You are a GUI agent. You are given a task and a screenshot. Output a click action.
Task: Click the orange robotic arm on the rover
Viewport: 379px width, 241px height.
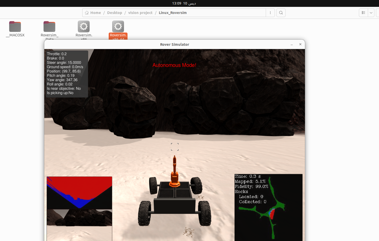[175, 172]
